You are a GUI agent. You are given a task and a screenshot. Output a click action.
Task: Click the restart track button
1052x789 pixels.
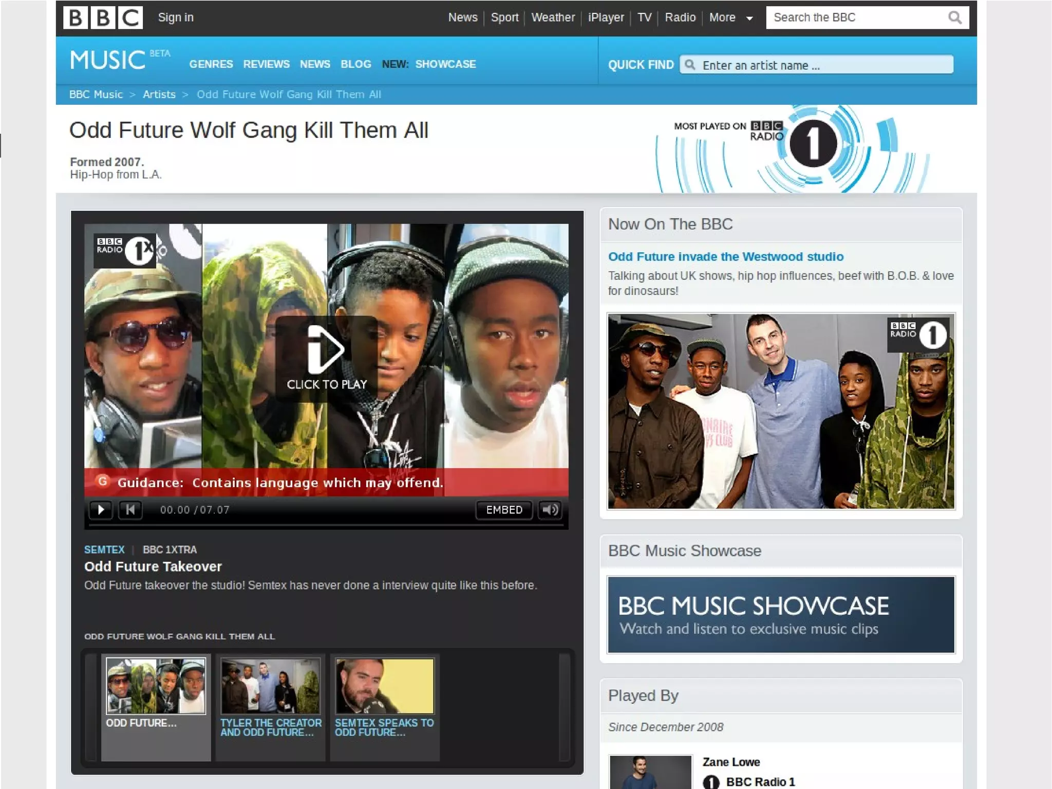tap(130, 509)
